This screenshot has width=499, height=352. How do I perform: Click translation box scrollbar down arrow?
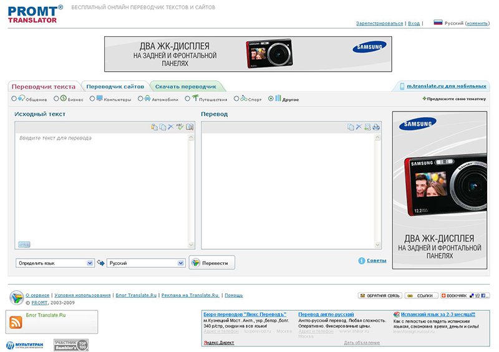pos(378,245)
